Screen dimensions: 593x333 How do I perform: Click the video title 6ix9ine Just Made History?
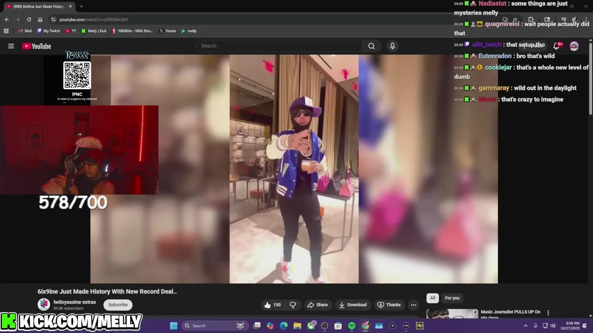(x=107, y=291)
